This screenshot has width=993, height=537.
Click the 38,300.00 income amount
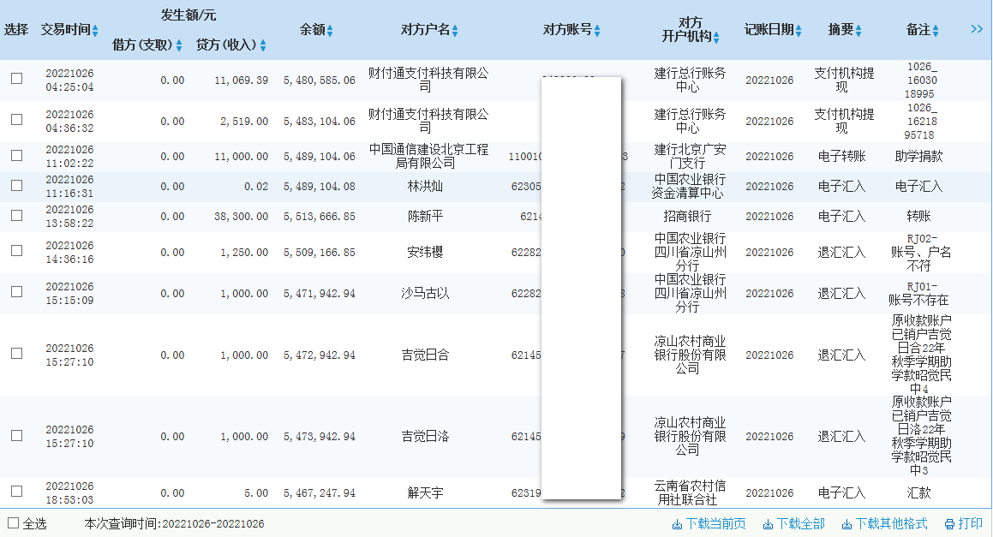(x=242, y=217)
